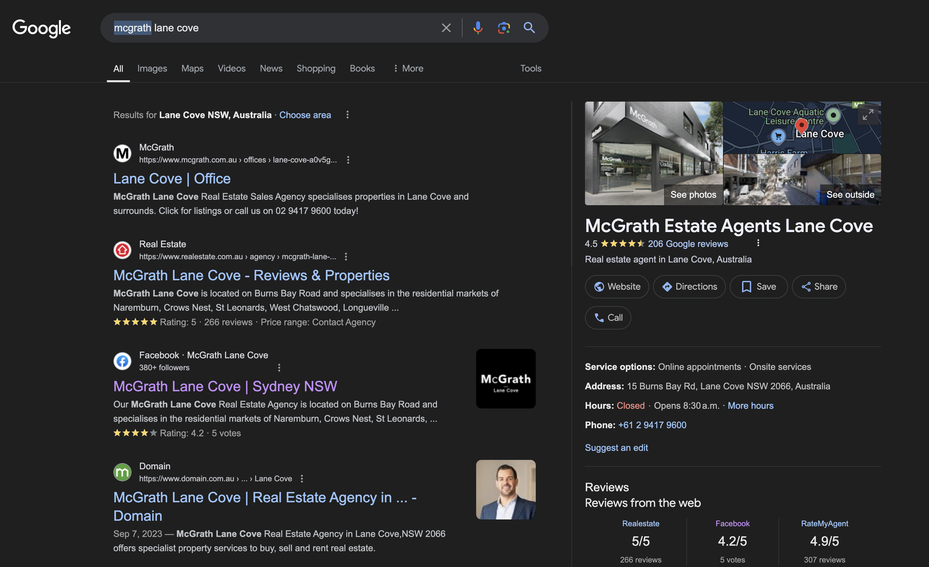This screenshot has width=929, height=567.
Task: Switch to the Maps tab
Action: (192, 68)
